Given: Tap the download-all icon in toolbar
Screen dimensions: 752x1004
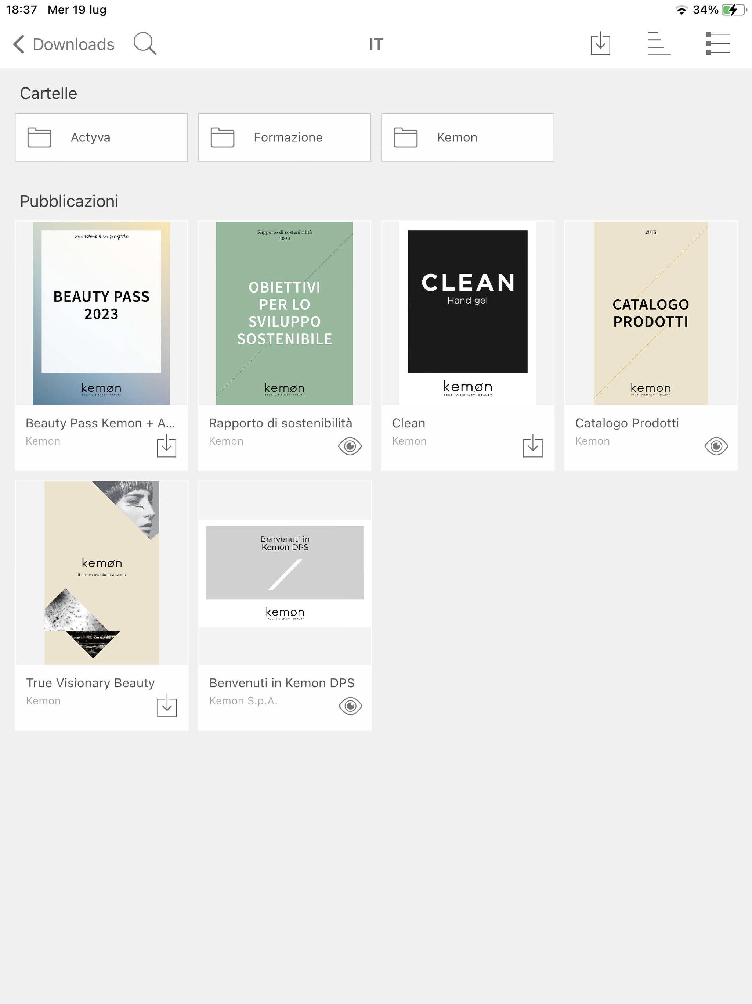Looking at the screenshot, I should click(x=600, y=44).
